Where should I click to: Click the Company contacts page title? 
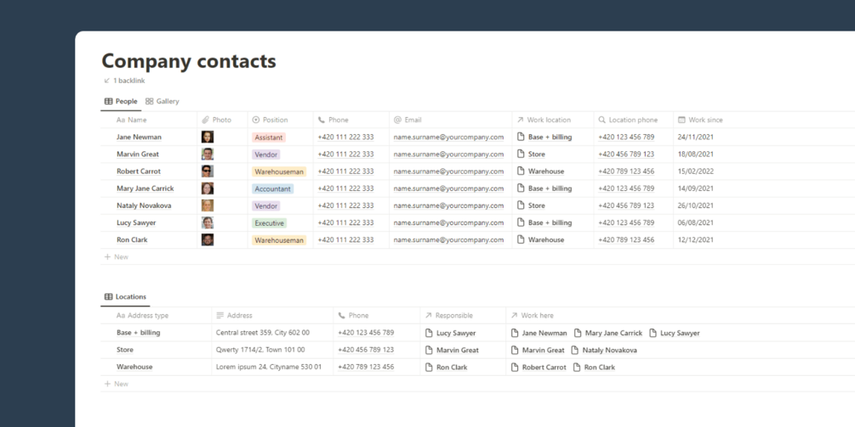189,61
